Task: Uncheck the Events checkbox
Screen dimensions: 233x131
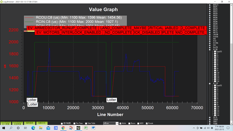Action: (147, 123)
